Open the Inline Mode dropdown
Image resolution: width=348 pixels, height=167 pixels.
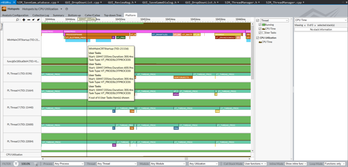point(296,164)
